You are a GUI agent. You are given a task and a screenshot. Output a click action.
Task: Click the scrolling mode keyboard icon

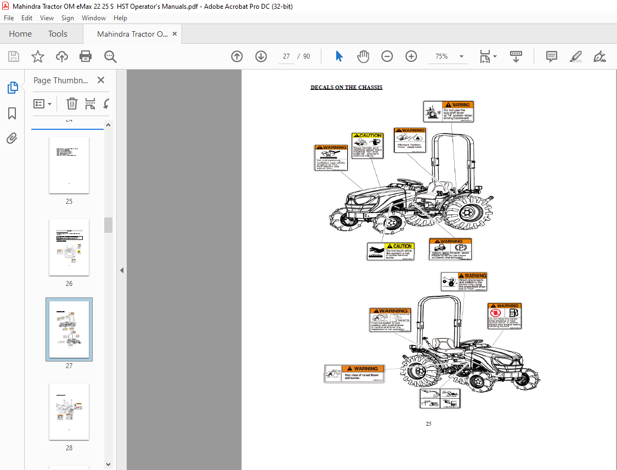[x=516, y=56]
